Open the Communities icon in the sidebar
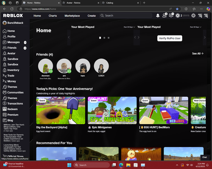 tap(5, 93)
